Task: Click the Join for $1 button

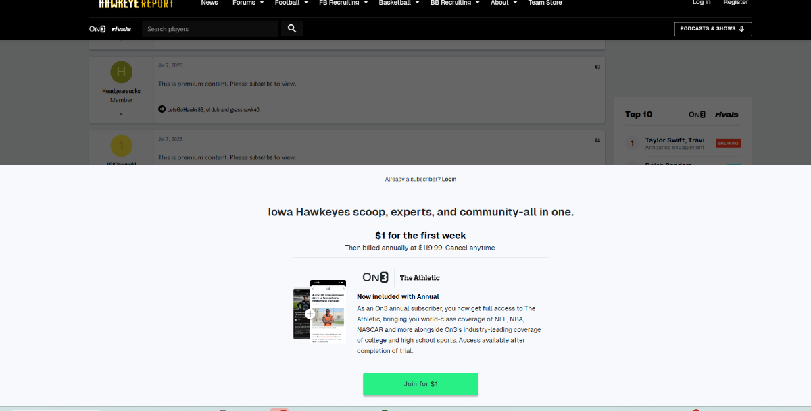Action: coord(420,384)
